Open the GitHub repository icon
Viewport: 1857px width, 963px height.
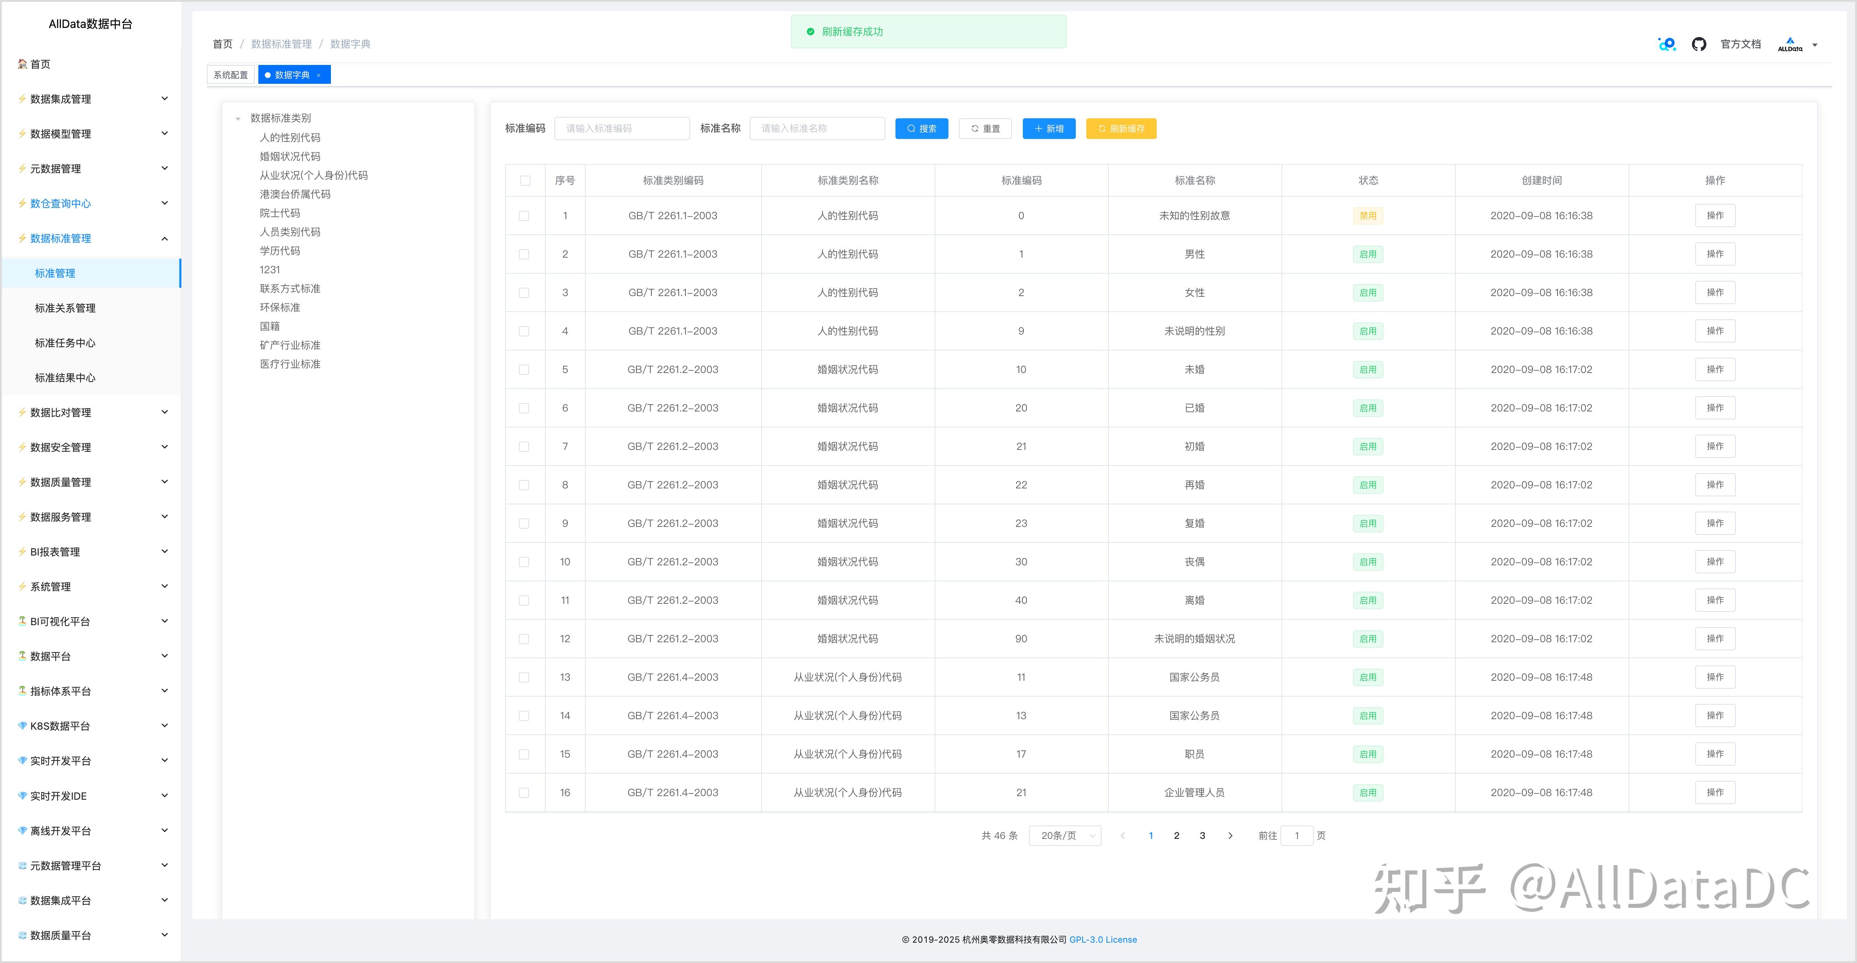tap(1698, 45)
